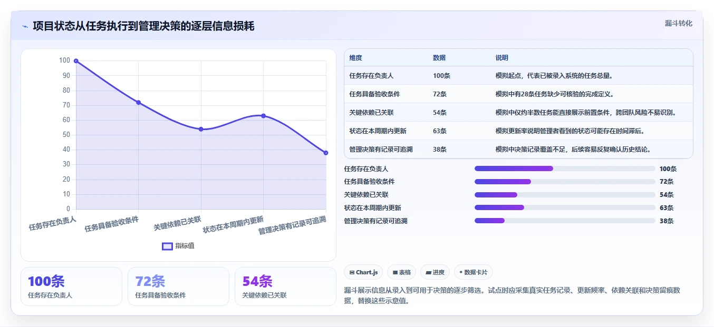The width and height of the screenshot is (714, 327).
Task: Click the table value 38条
Action: [440, 150]
